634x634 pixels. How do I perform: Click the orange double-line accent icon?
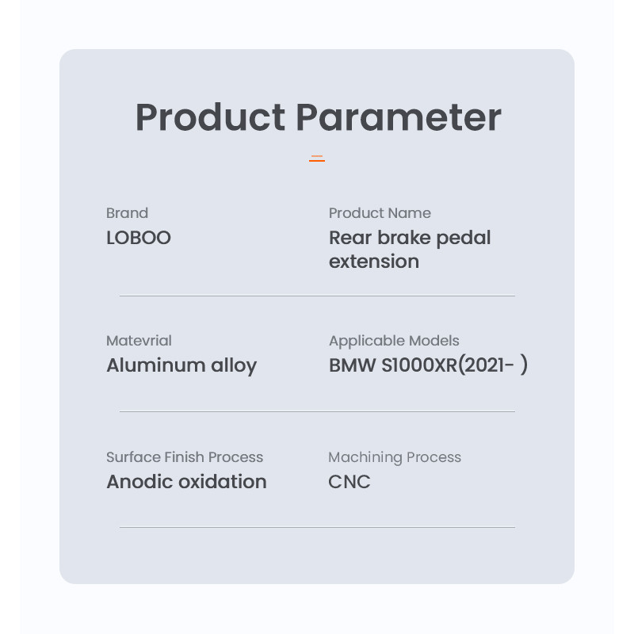point(317,158)
